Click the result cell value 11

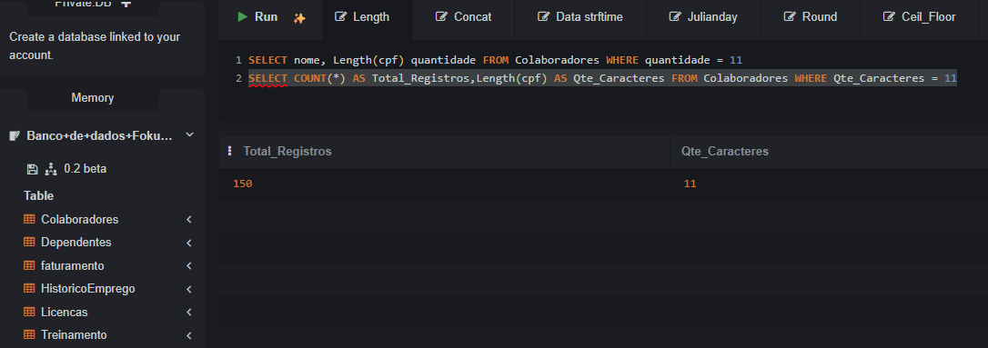[690, 184]
